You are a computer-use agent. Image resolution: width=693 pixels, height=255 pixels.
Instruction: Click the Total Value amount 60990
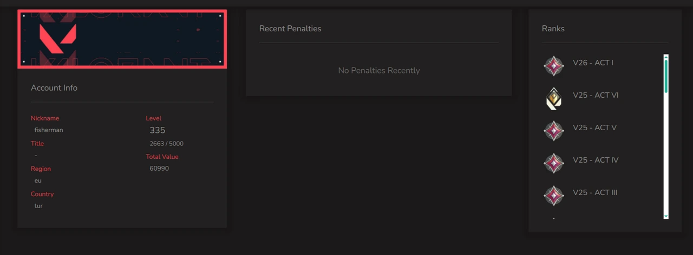pyautogui.click(x=159, y=168)
